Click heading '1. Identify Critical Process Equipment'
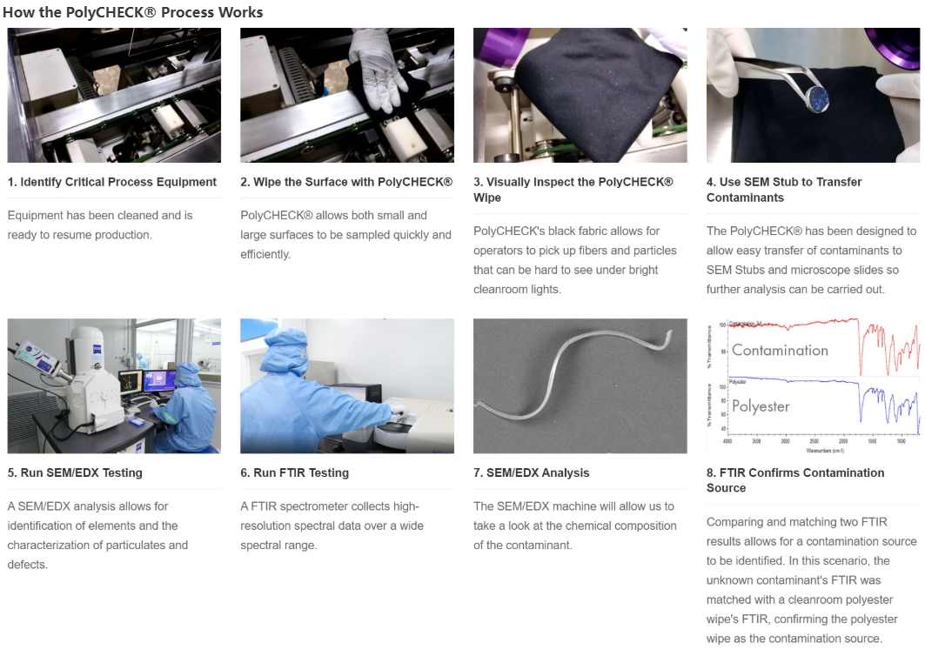The image size is (925, 650). click(112, 182)
